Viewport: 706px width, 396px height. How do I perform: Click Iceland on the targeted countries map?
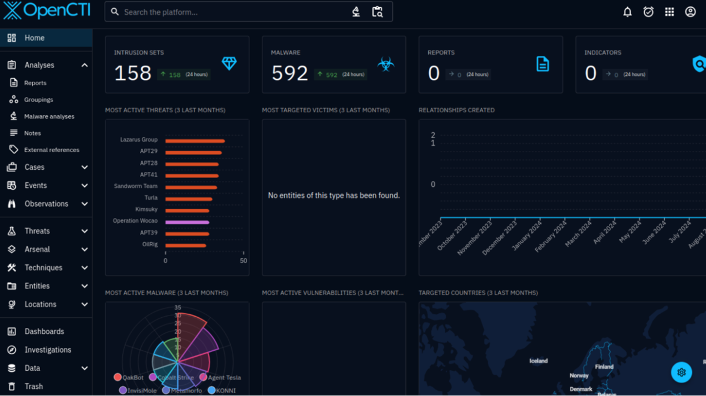click(538, 361)
